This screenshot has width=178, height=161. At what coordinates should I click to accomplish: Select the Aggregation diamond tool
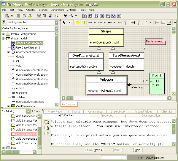100,22
